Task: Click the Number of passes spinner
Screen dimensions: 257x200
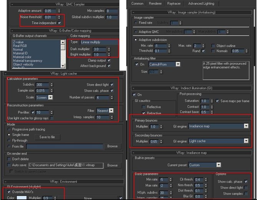Action: (112, 98)
